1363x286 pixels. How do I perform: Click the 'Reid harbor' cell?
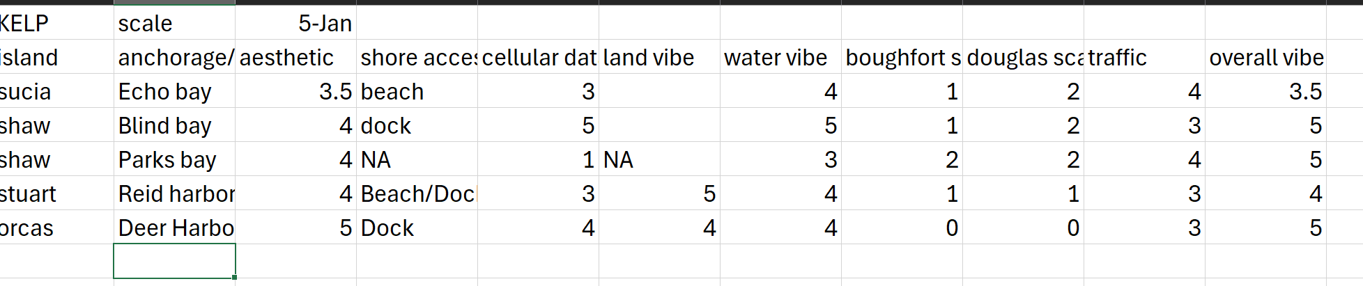click(174, 193)
